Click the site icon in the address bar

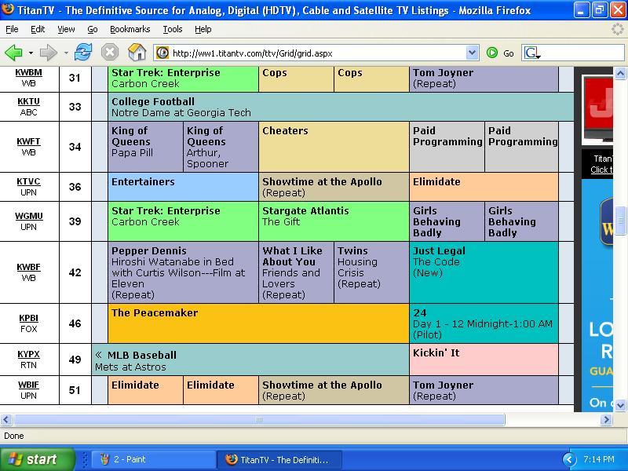pos(162,53)
